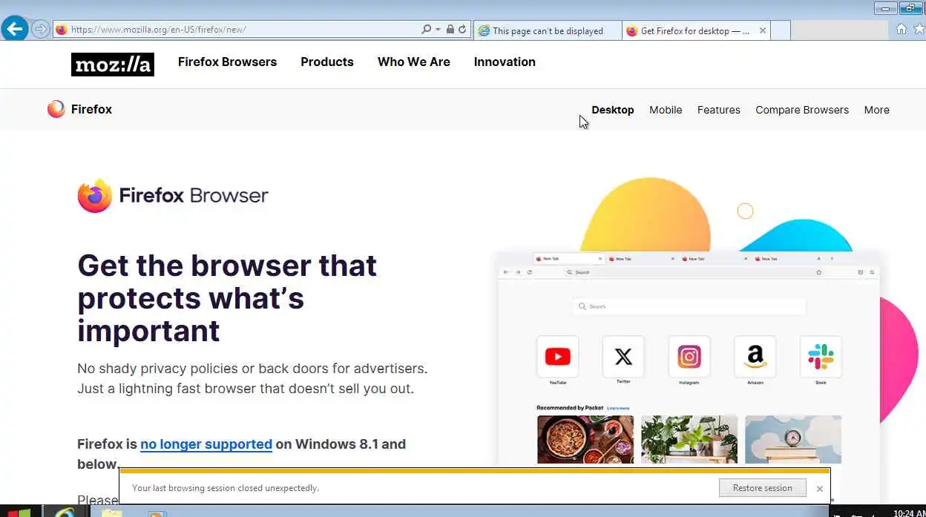The width and height of the screenshot is (926, 517).
Task: Click the search box in Firefox preview
Action: (x=689, y=306)
